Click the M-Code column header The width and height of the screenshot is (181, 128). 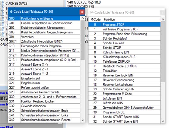[95, 20]
